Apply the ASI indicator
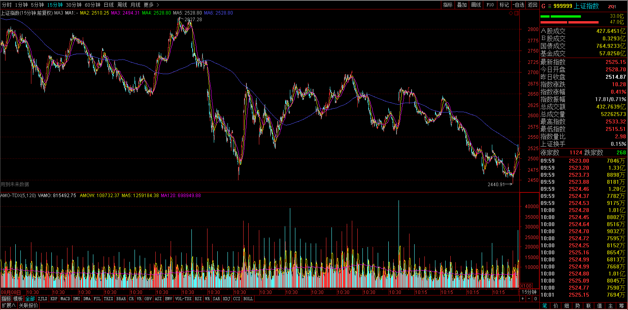 pos(158,299)
